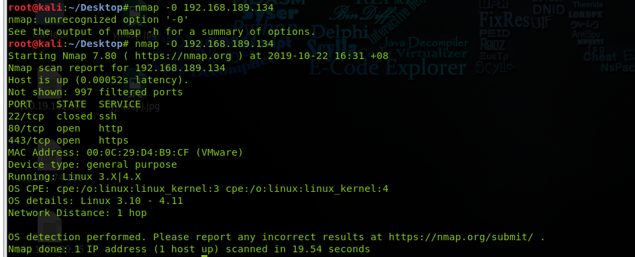Click the '22/tcp closed ssh' line
This screenshot has height=257, width=635.
[x=62, y=116]
